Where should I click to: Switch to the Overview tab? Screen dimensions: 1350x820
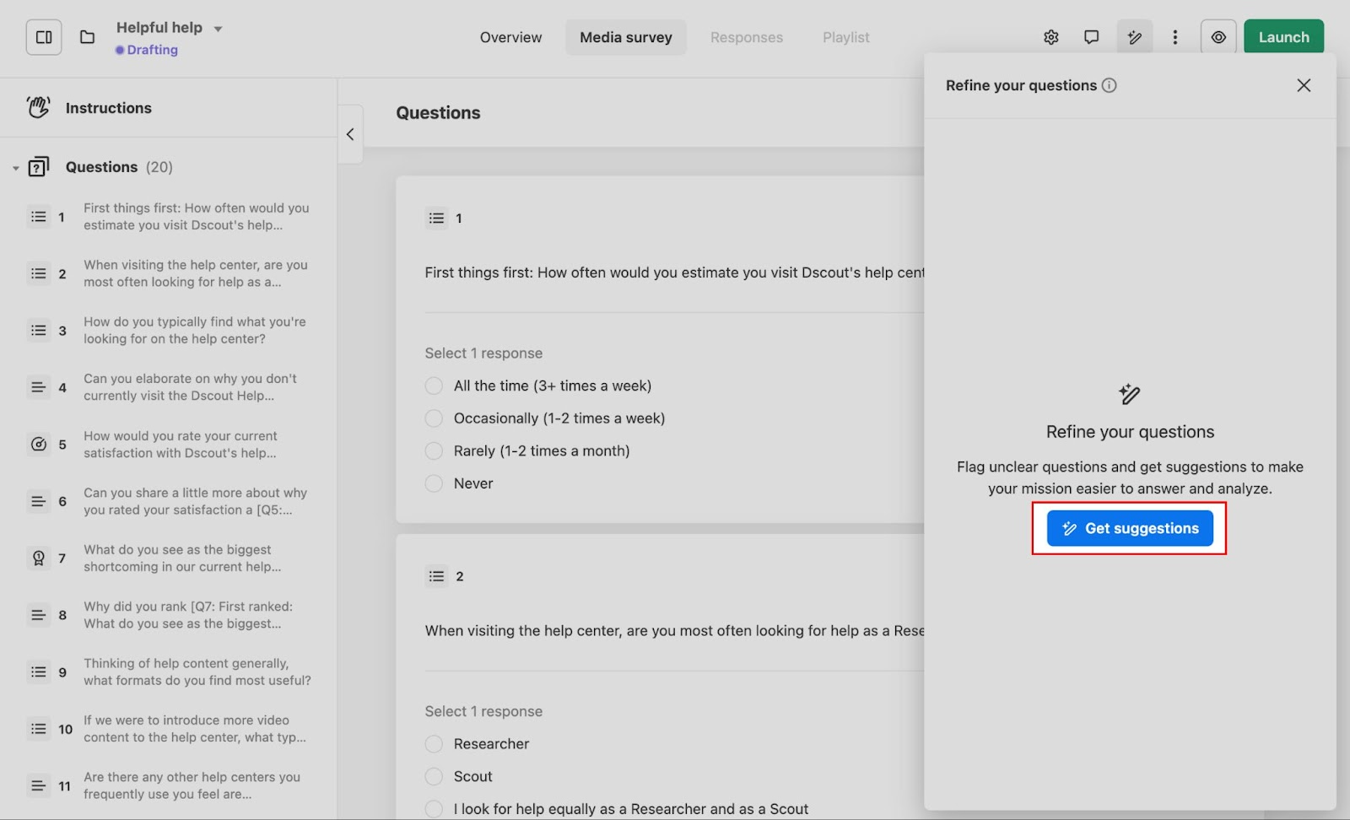[510, 37]
